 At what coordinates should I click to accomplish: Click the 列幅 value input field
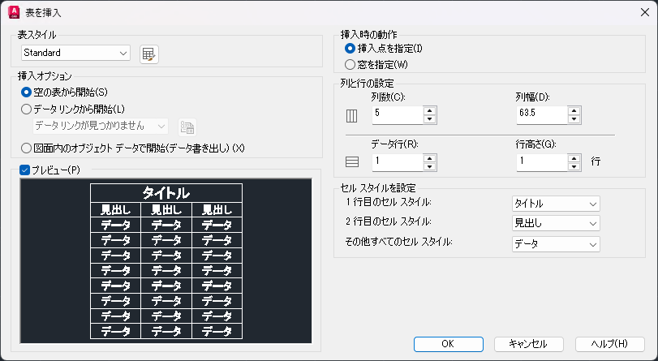click(x=540, y=114)
